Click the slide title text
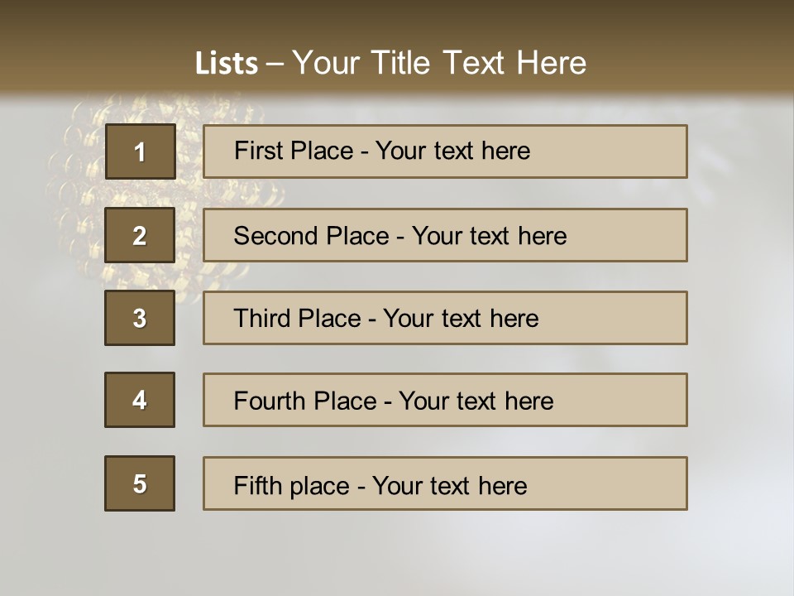Viewport: 794px width, 596px height. coord(390,63)
